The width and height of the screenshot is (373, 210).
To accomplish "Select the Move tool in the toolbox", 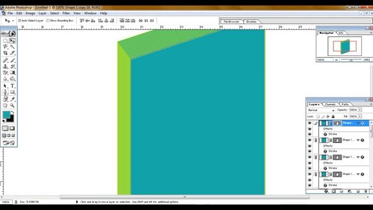I will click(12, 41).
